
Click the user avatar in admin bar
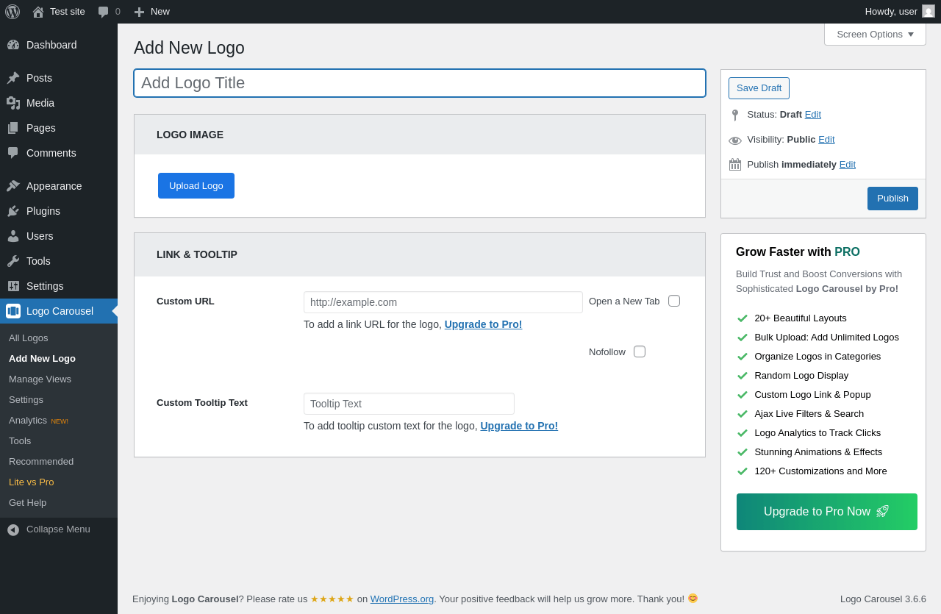coord(929,11)
